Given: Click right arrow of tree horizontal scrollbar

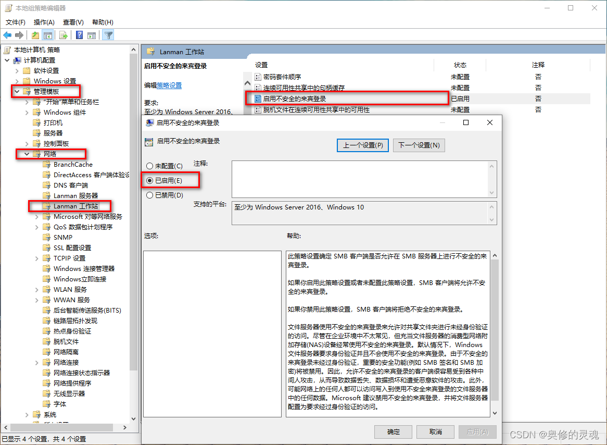Looking at the screenshot, I should (124, 427).
